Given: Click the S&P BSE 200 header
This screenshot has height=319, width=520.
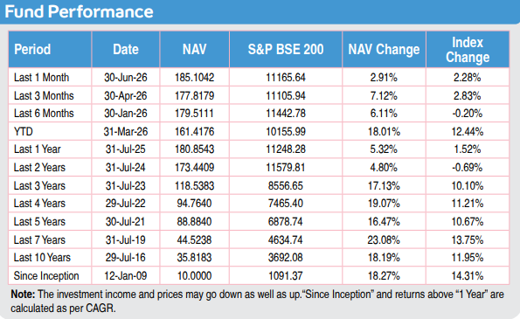Looking at the screenshot, I should point(286,50).
